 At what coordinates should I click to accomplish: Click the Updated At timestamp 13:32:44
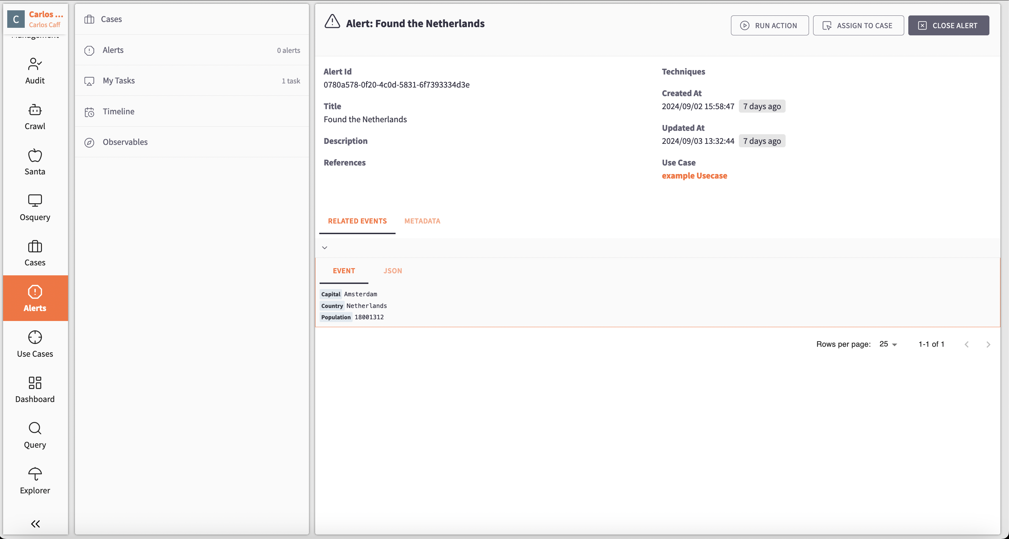coord(698,141)
